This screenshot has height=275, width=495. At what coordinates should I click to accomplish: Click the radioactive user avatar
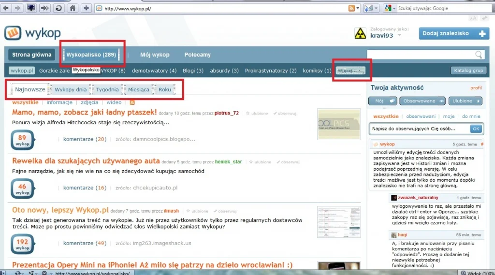click(360, 33)
